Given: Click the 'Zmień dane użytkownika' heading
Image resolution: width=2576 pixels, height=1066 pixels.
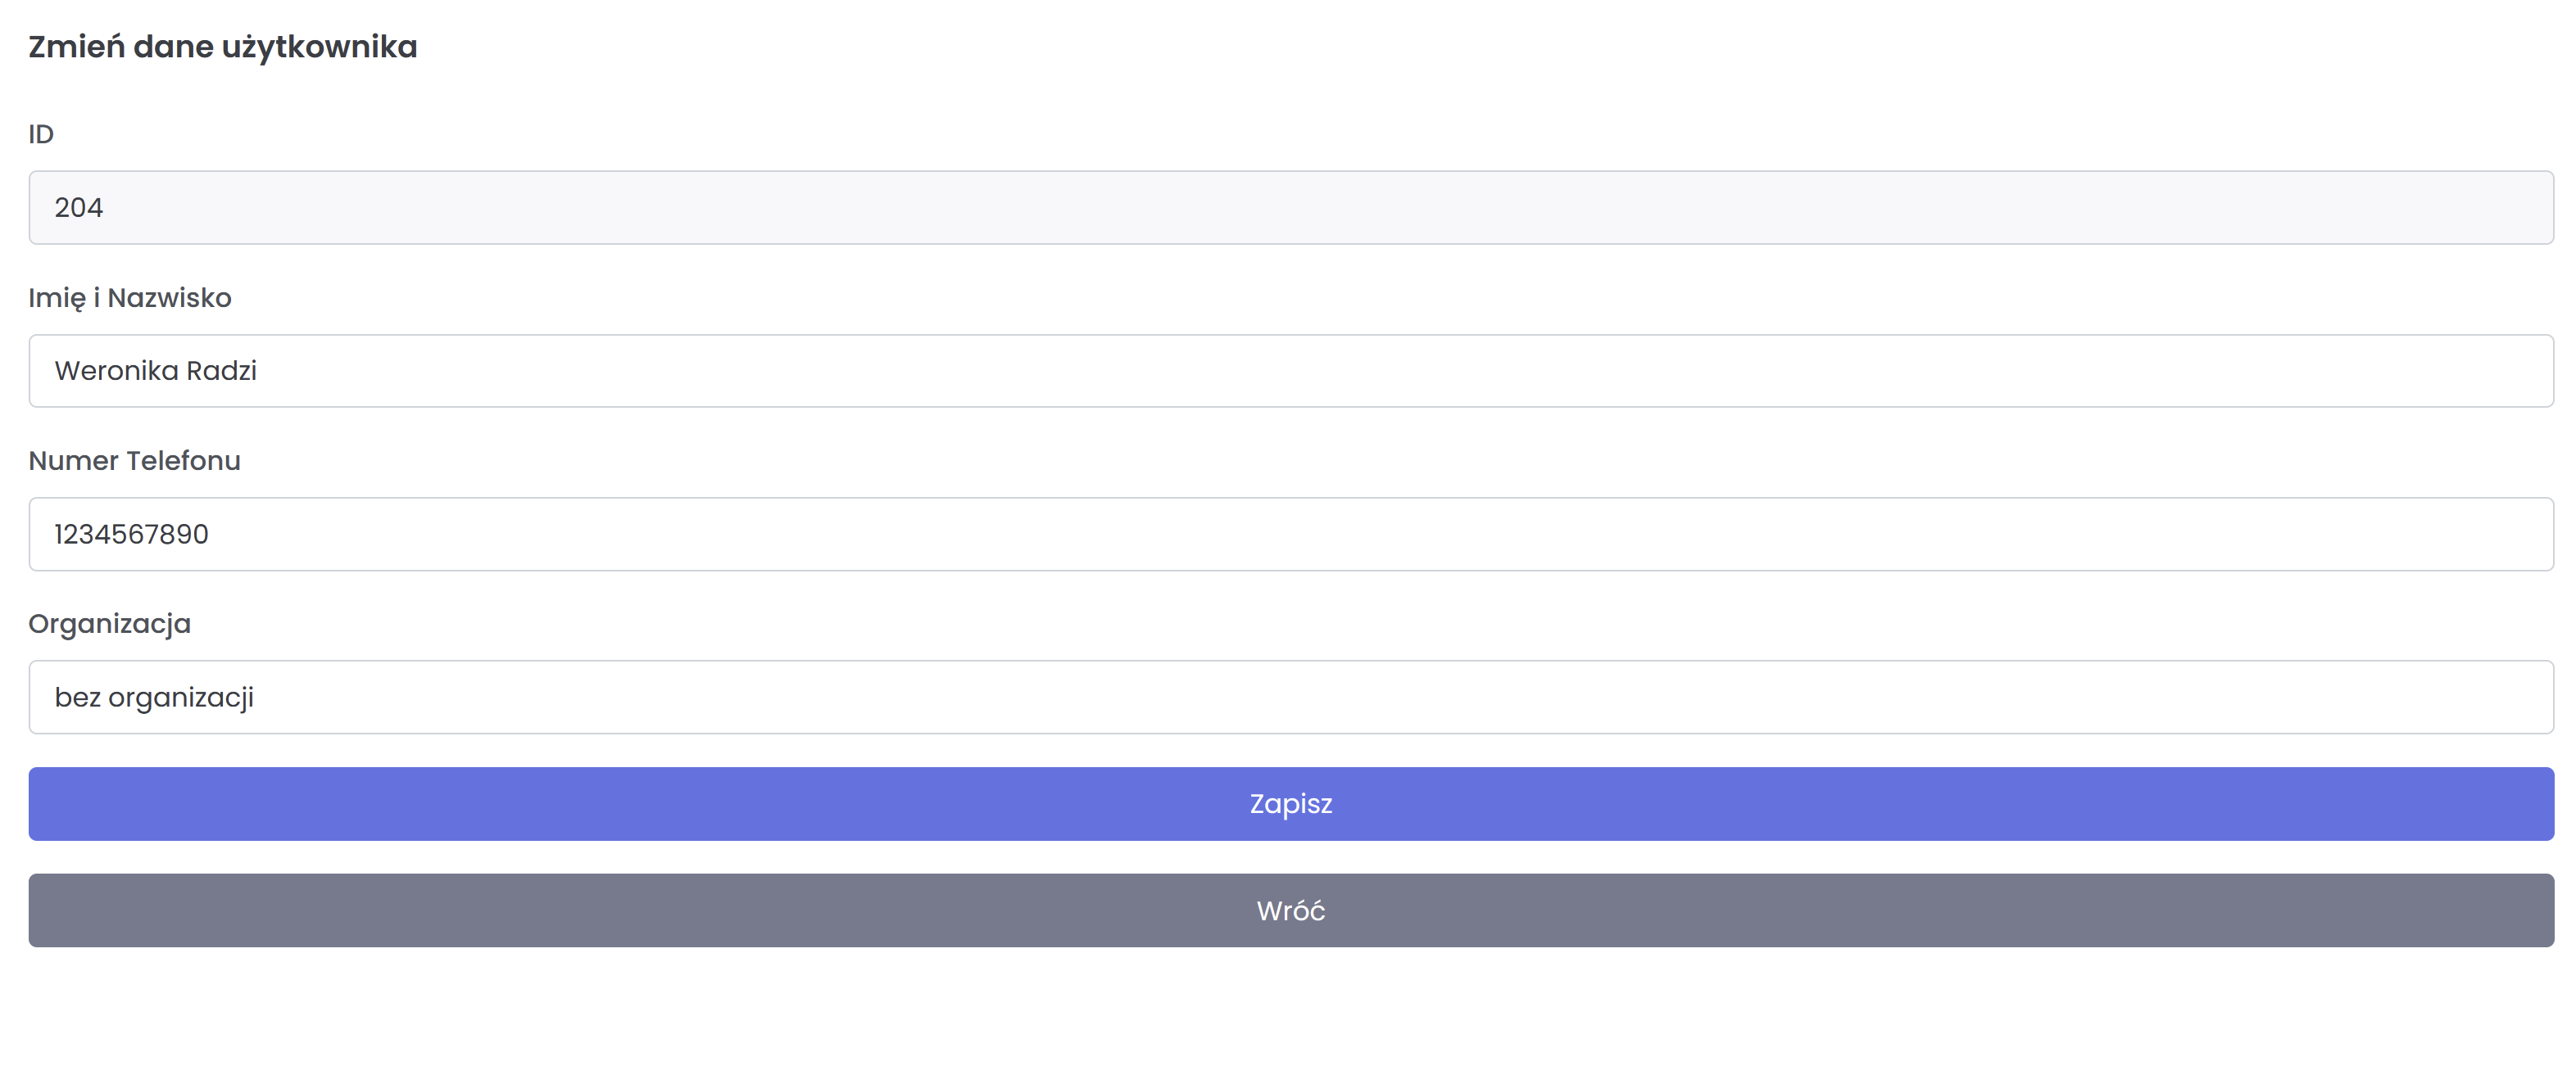Looking at the screenshot, I should coord(222,47).
